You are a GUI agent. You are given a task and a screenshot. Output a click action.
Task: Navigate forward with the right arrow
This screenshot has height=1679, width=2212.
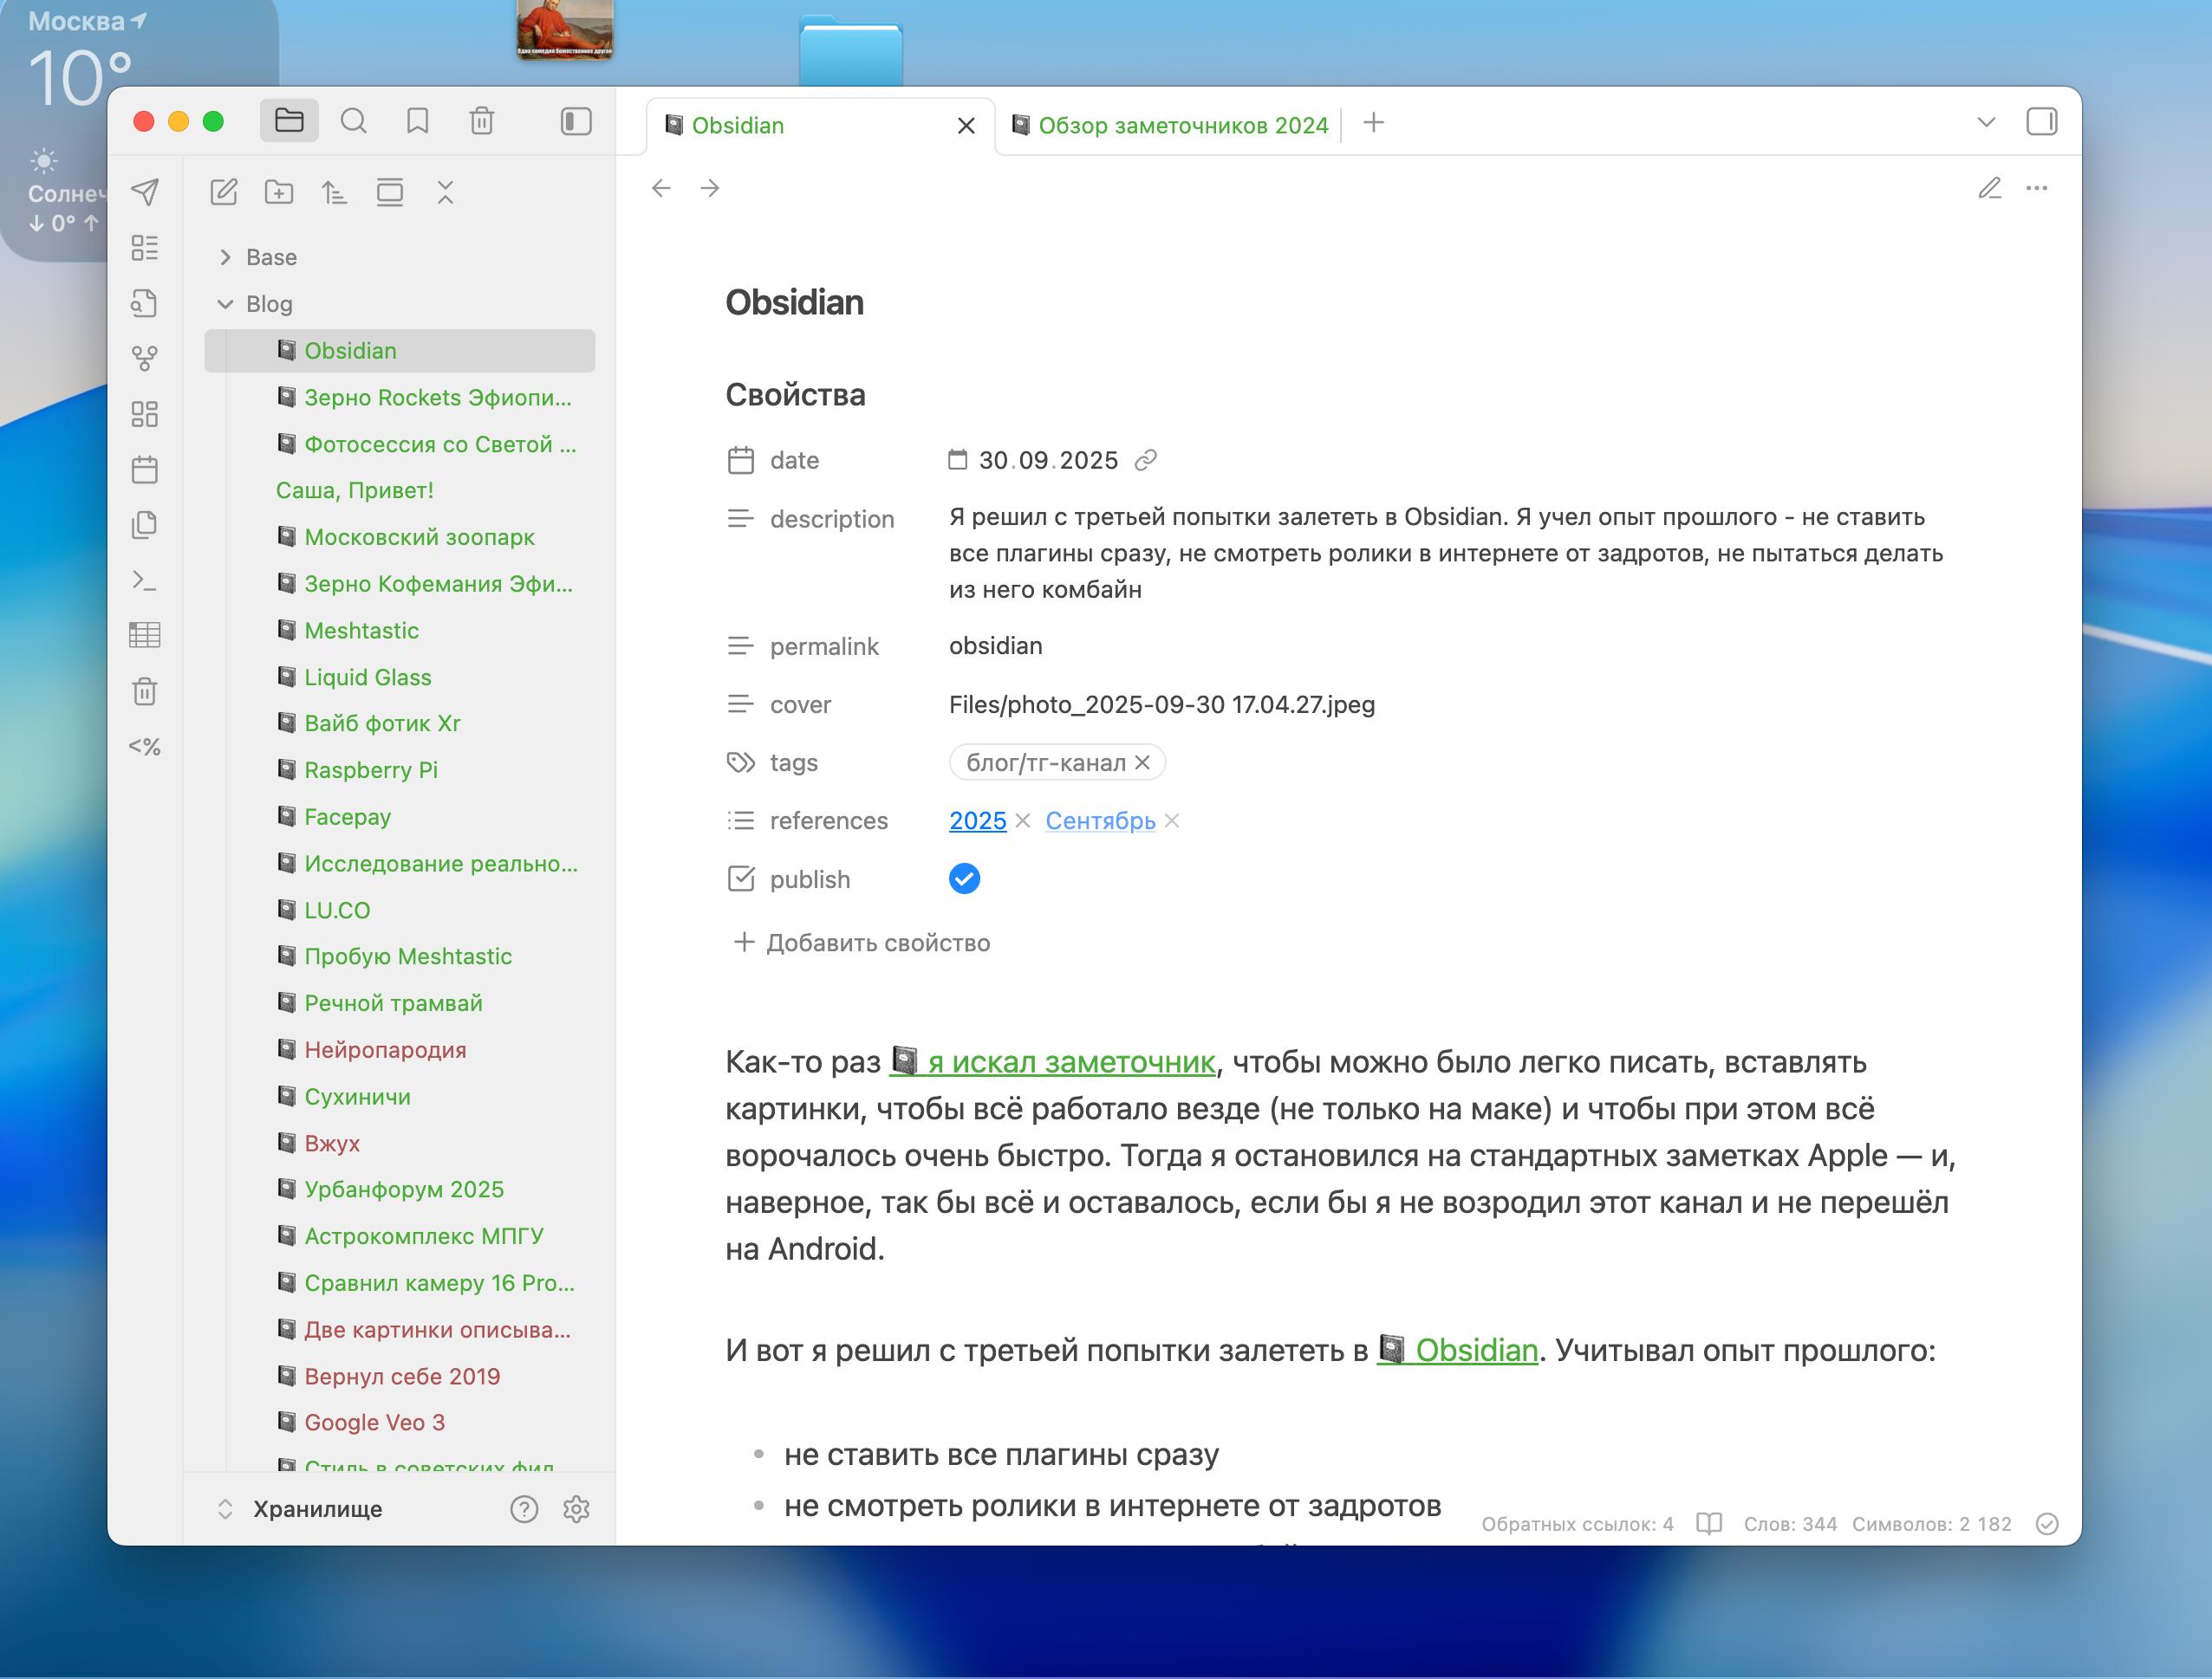click(710, 188)
